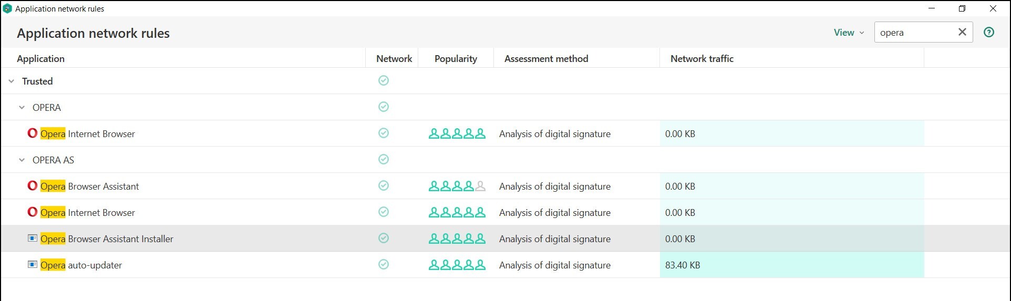Click Opera icon beside Browser Assistant
The height and width of the screenshot is (301, 1011).
pos(33,186)
